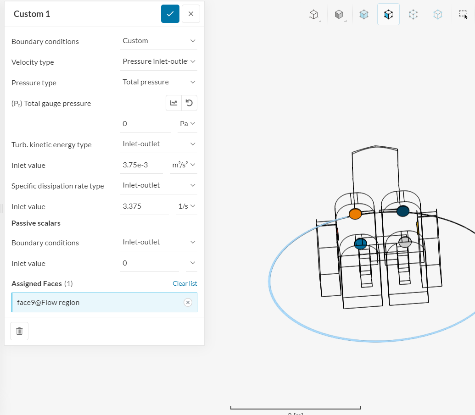
Task: Open the view orientation cube menu
Action: tap(314, 14)
